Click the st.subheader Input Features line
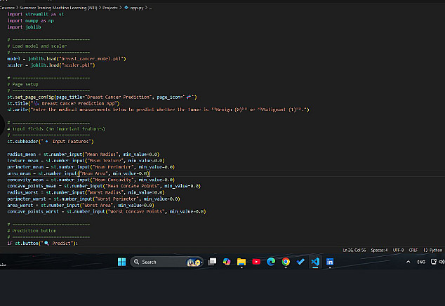The height and width of the screenshot is (306, 445). tap(51, 141)
